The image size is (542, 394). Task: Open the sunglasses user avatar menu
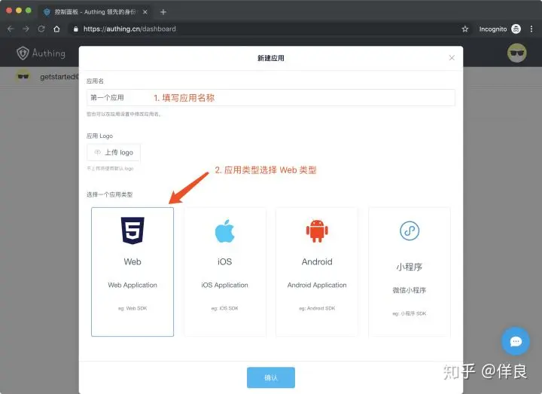pyautogui.click(x=516, y=53)
